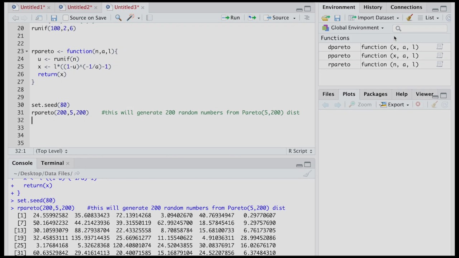Screen dimensions: 459x258
Task: Click the Zoom plot button
Action: pyautogui.click(x=360, y=105)
